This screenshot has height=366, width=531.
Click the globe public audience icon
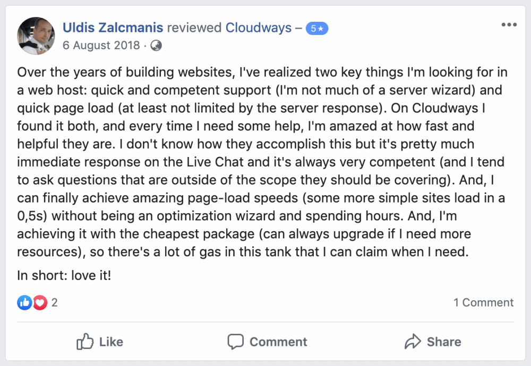tap(156, 46)
